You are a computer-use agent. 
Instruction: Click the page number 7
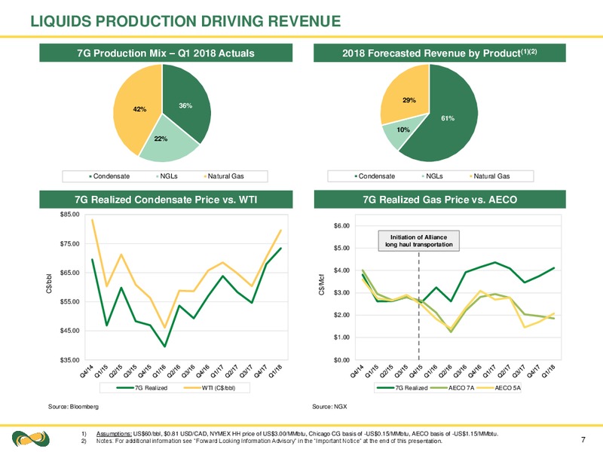(x=583, y=440)
